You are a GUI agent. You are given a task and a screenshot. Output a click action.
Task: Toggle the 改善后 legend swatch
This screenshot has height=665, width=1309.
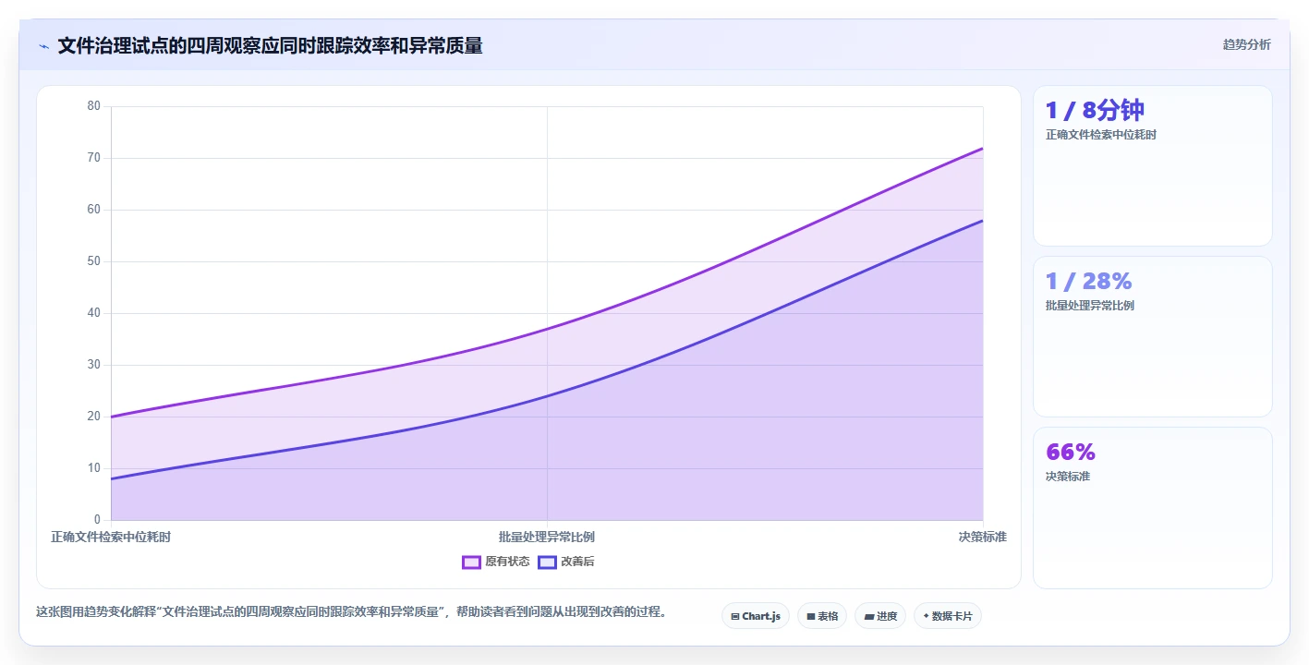coord(547,562)
